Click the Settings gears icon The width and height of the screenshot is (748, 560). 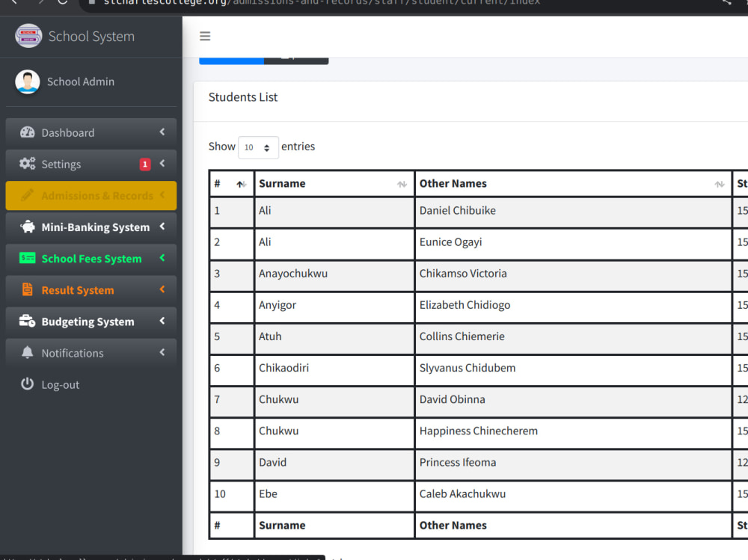tap(27, 164)
